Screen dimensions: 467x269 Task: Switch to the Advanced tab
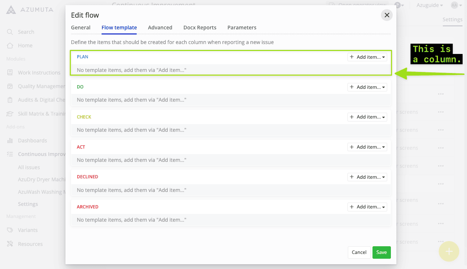(x=160, y=28)
